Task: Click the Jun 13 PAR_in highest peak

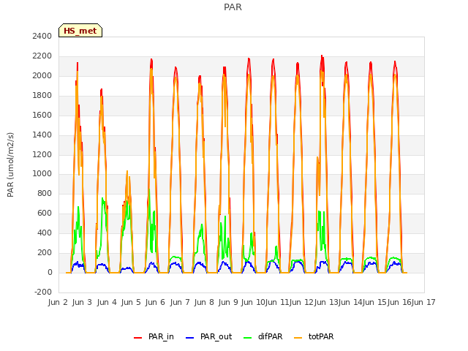Action: [322, 56]
